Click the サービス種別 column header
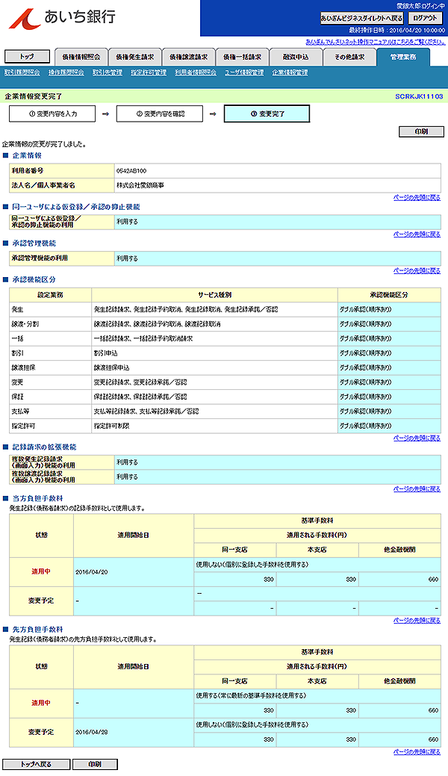448x776 pixels. (x=215, y=295)
